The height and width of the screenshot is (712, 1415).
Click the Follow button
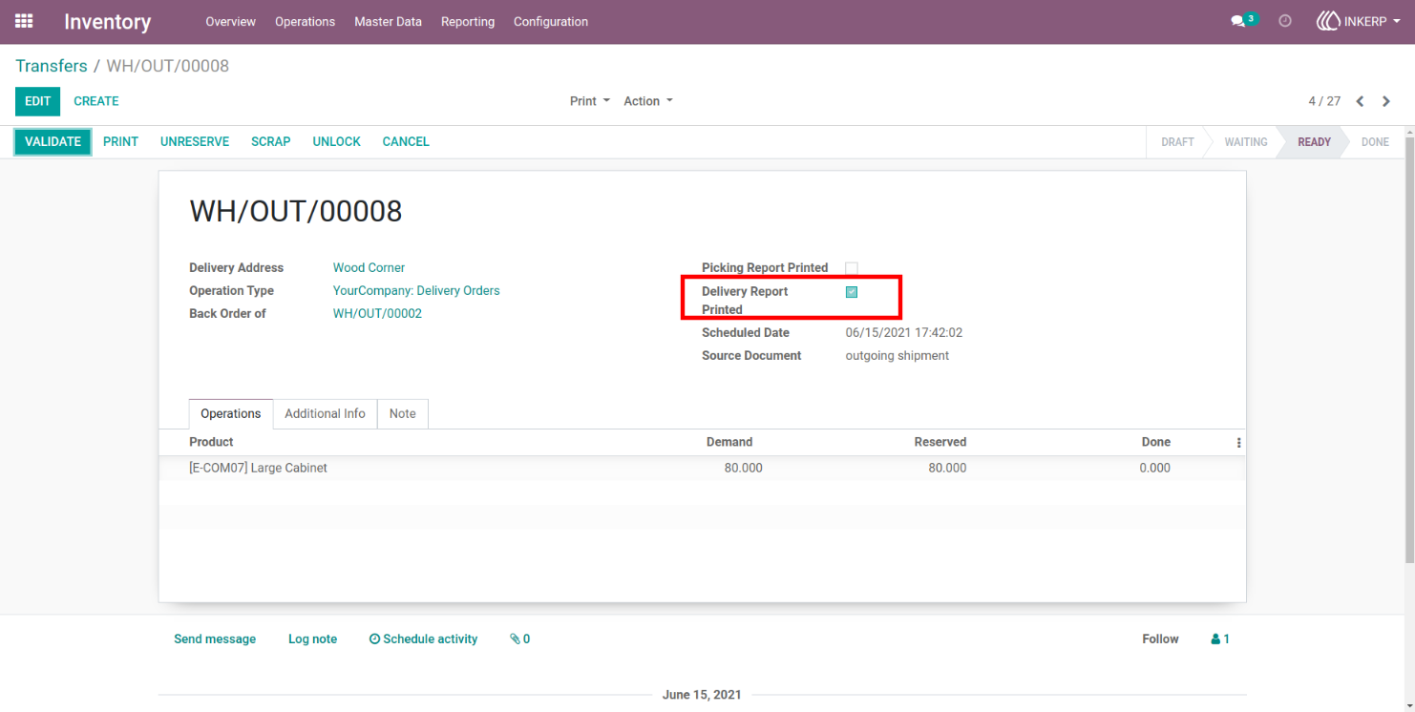coord(1160,639)
